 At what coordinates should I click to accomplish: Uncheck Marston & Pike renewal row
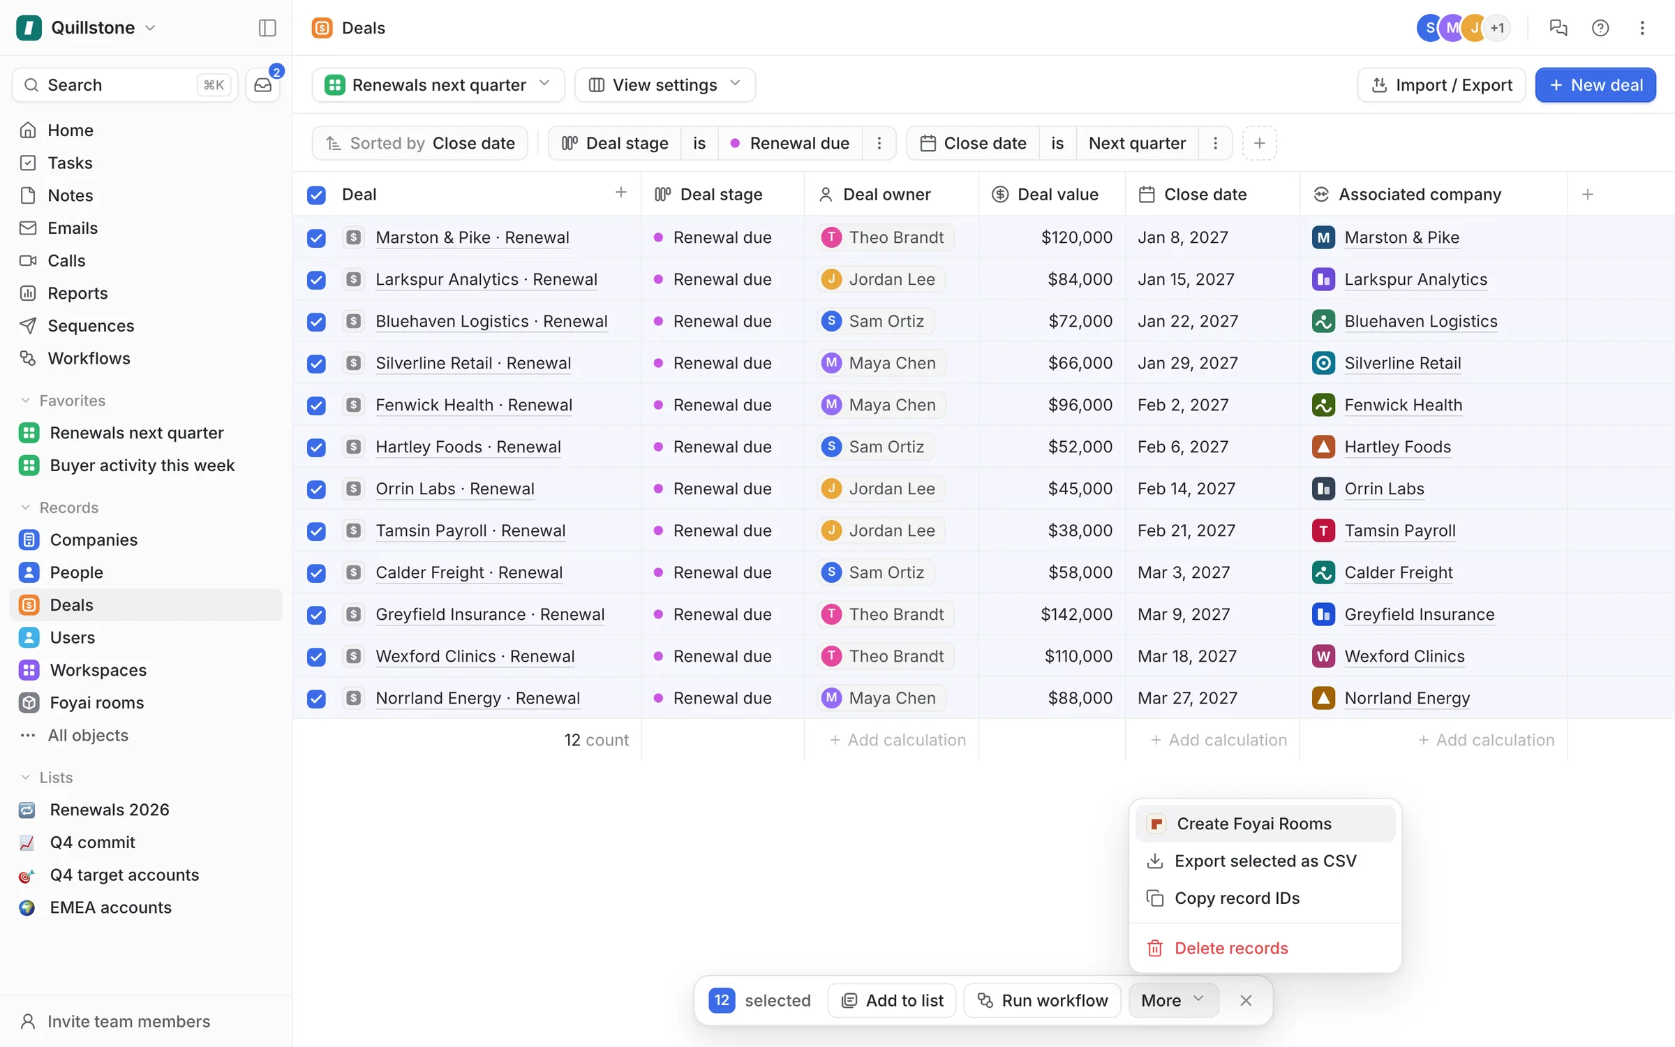tap(316, 238)
